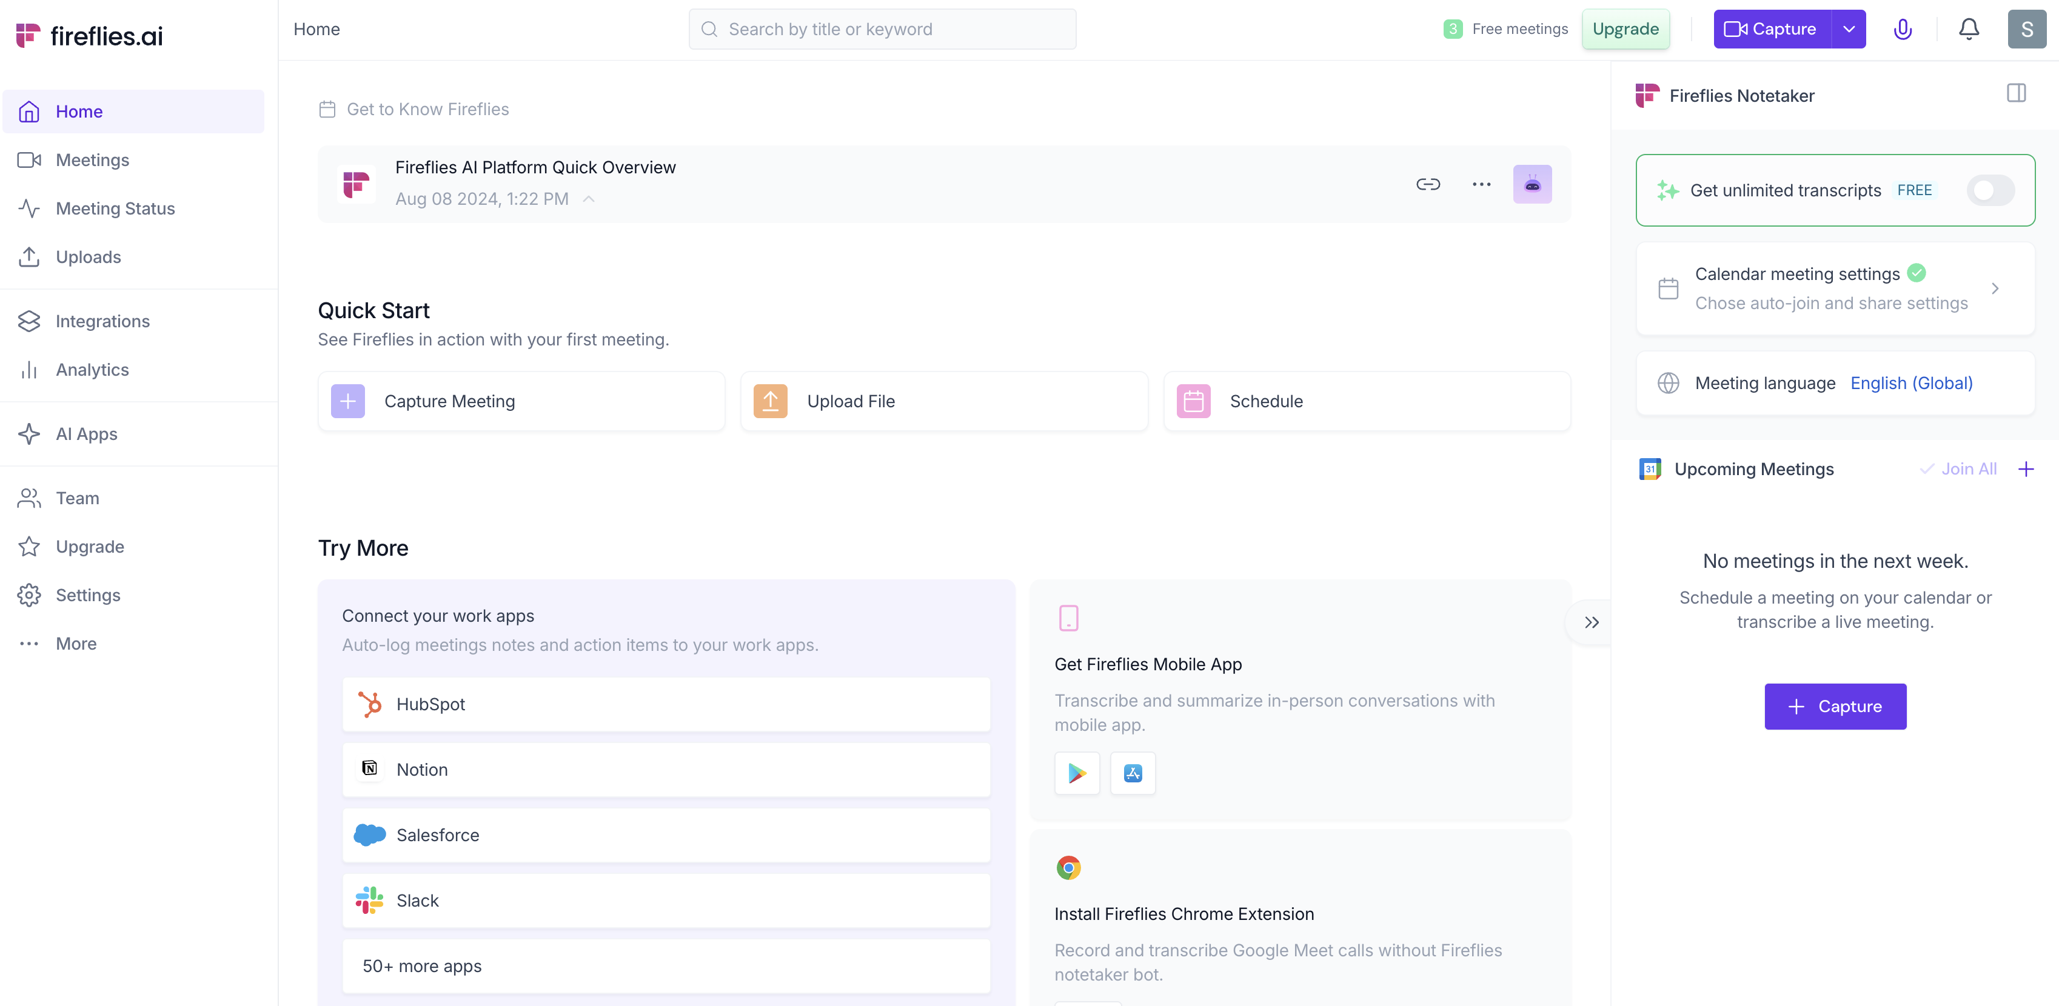Viewport: 2059px width, 1006px height.
Task: Copy link icon for Quick Overview meeting
Action: pyautogui.click(x=1428, y=185)
